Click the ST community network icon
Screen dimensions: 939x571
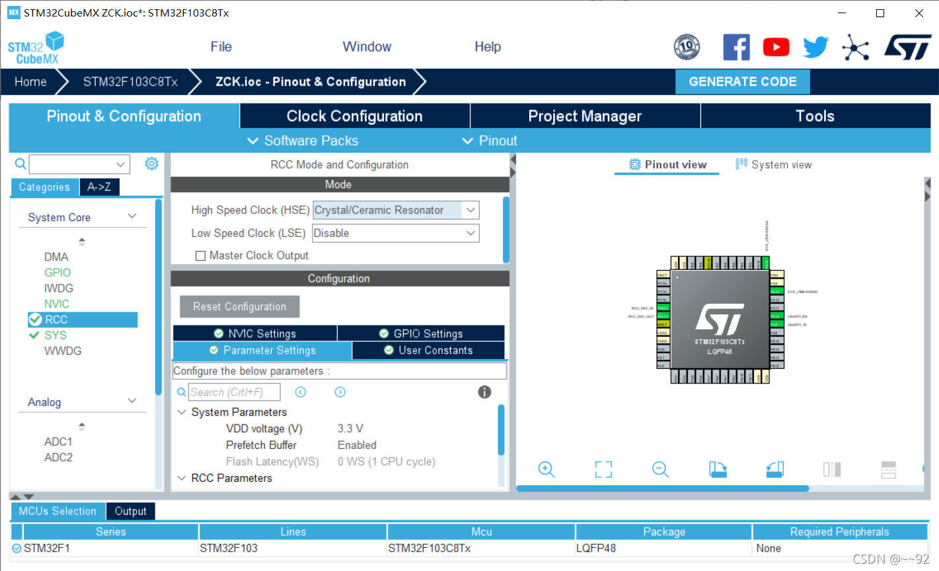pyautogui.click(x=855, y=48)
